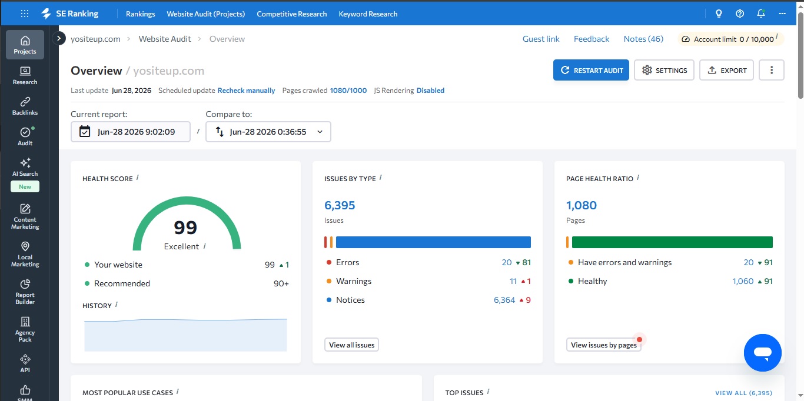Image resolution: width=804 pixels, height=401 pixels.
Task: Click the SE Ranking logo
Action: 70,14
